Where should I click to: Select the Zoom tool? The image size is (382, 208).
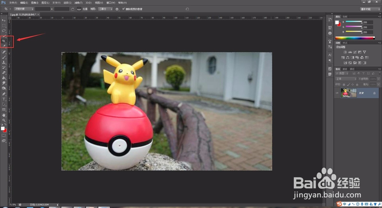(x=4, y=120)
